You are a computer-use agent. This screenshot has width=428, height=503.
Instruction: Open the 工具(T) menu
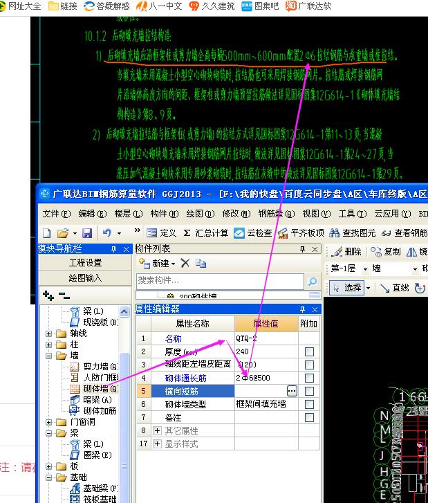[x=353, y=214]
